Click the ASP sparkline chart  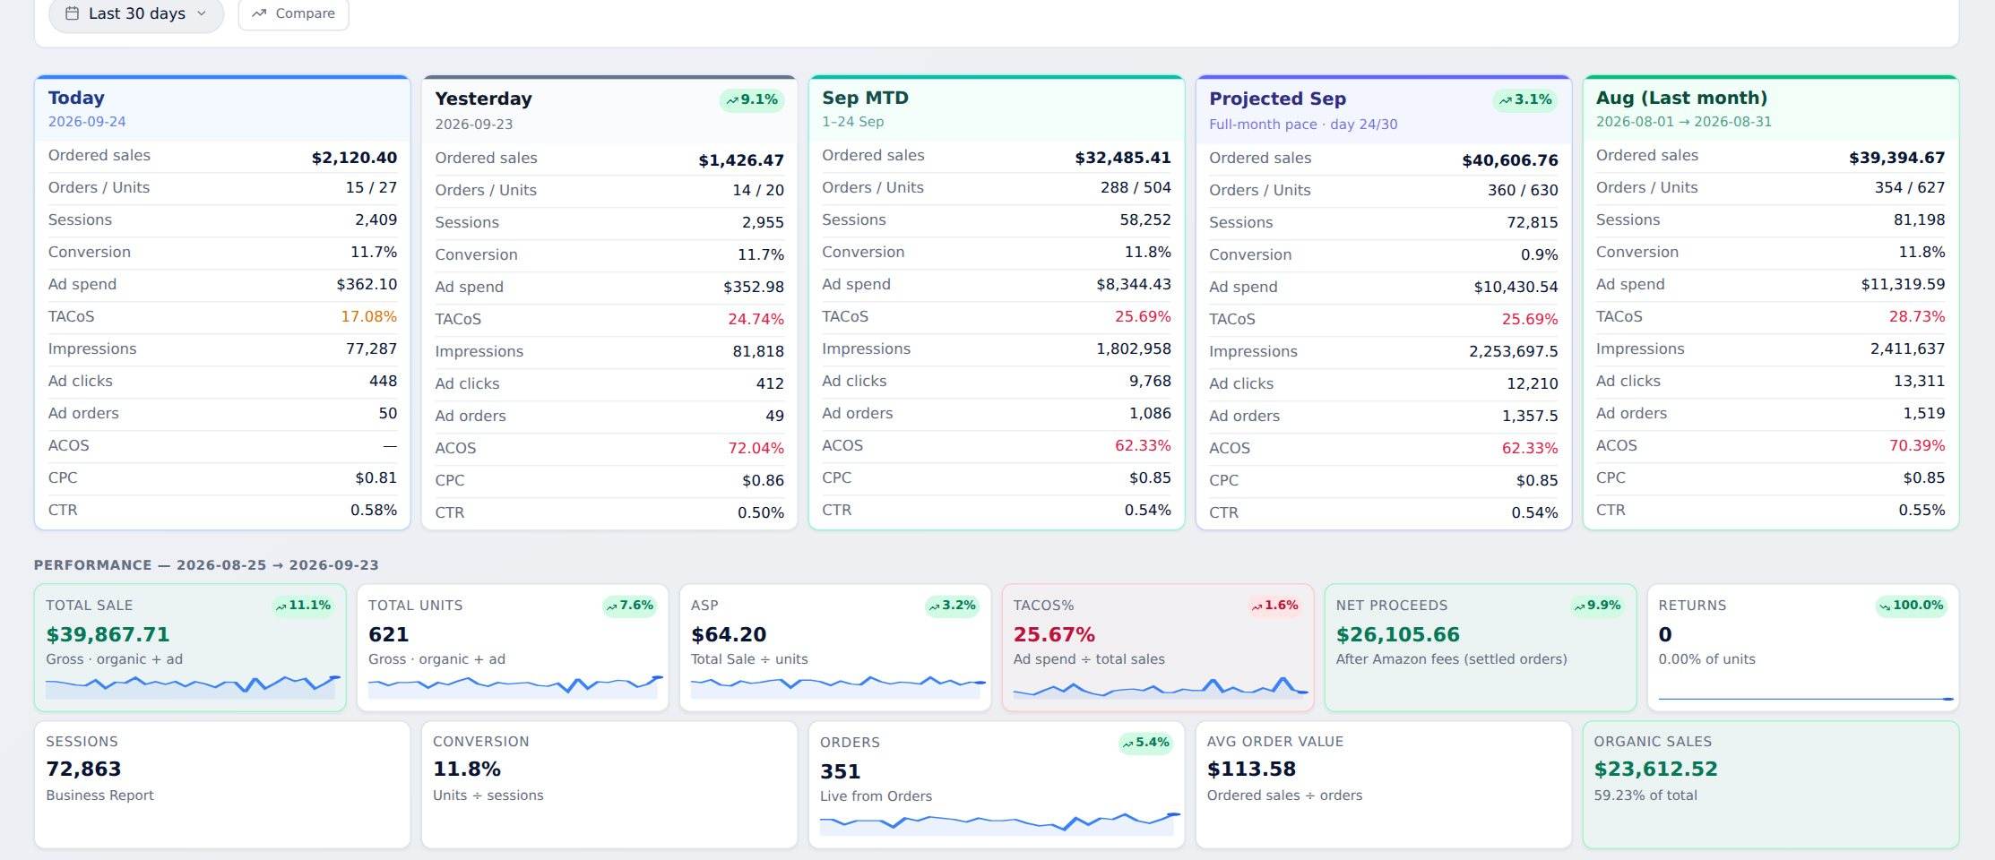click(837, 686)
